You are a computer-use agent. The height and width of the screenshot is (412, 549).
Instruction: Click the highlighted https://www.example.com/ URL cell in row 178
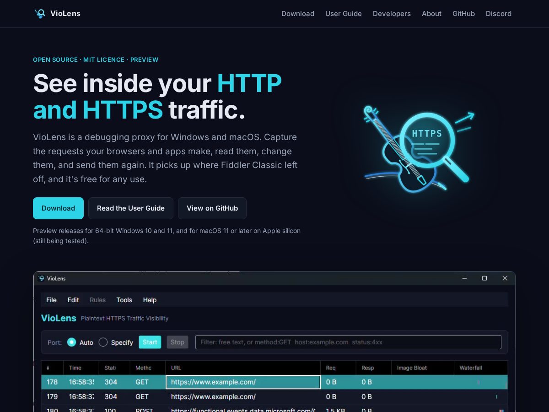[x=243, y=382]
